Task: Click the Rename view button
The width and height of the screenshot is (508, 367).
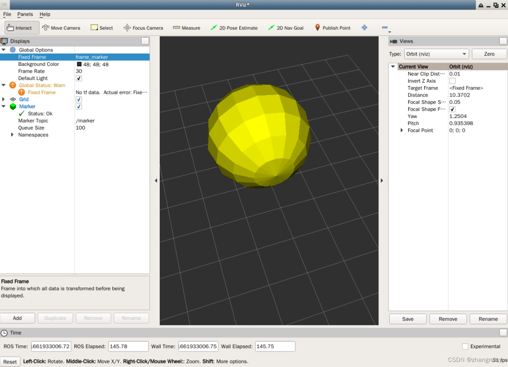Action: click(488, 319)
